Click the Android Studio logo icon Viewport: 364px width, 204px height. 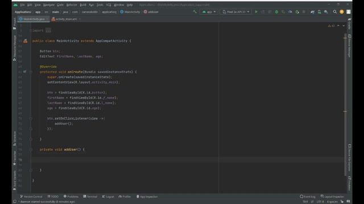[x=15, y=5]
